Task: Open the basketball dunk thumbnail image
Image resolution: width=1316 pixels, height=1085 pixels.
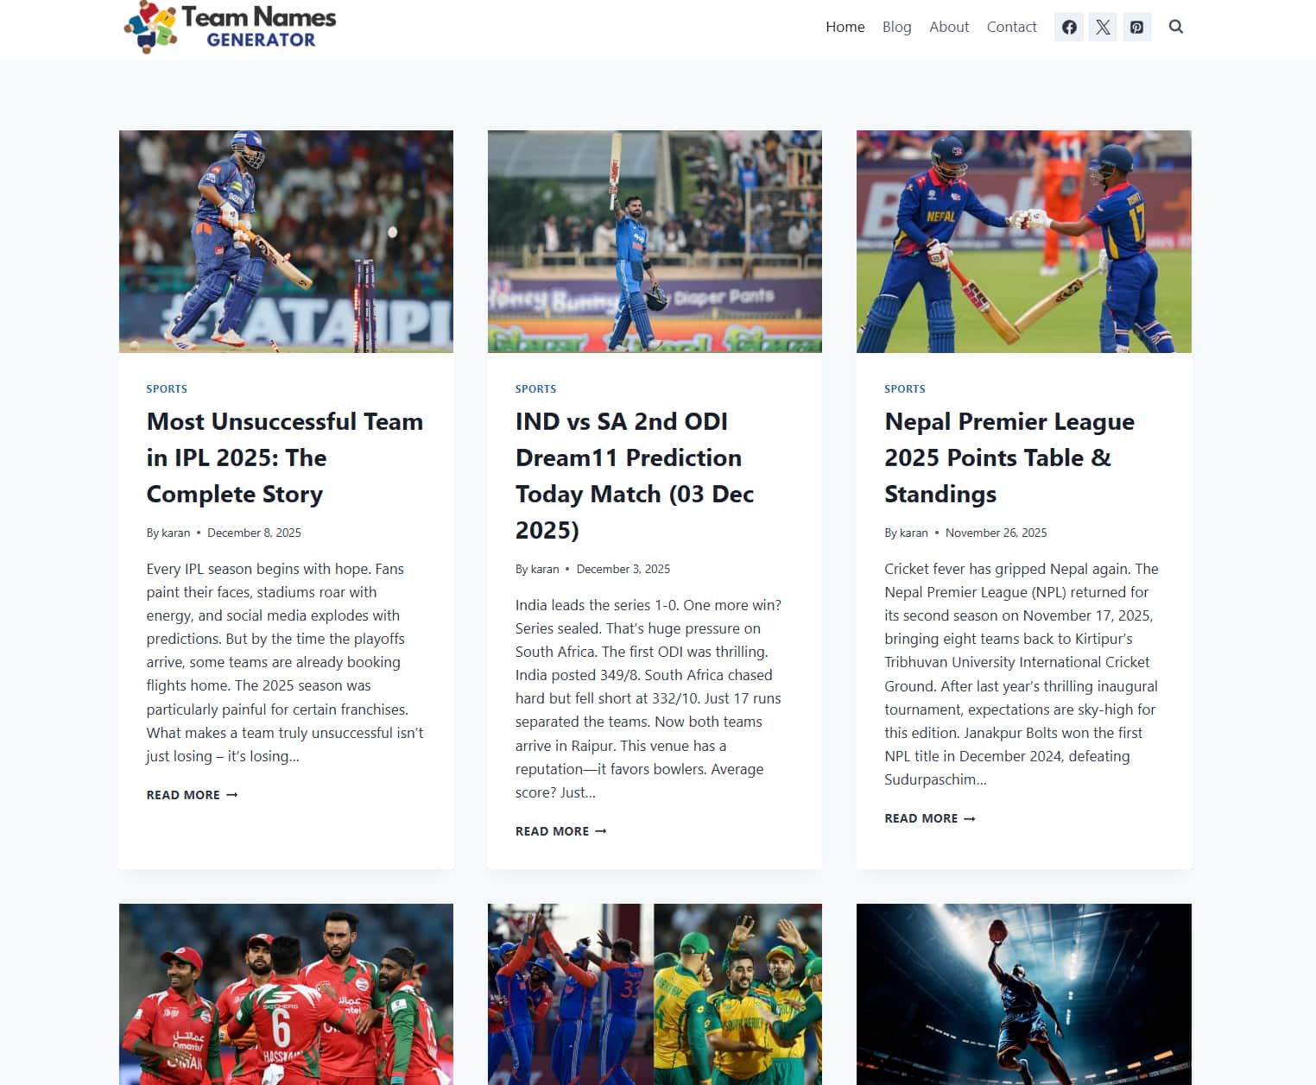Action: tap(1024, 994)
